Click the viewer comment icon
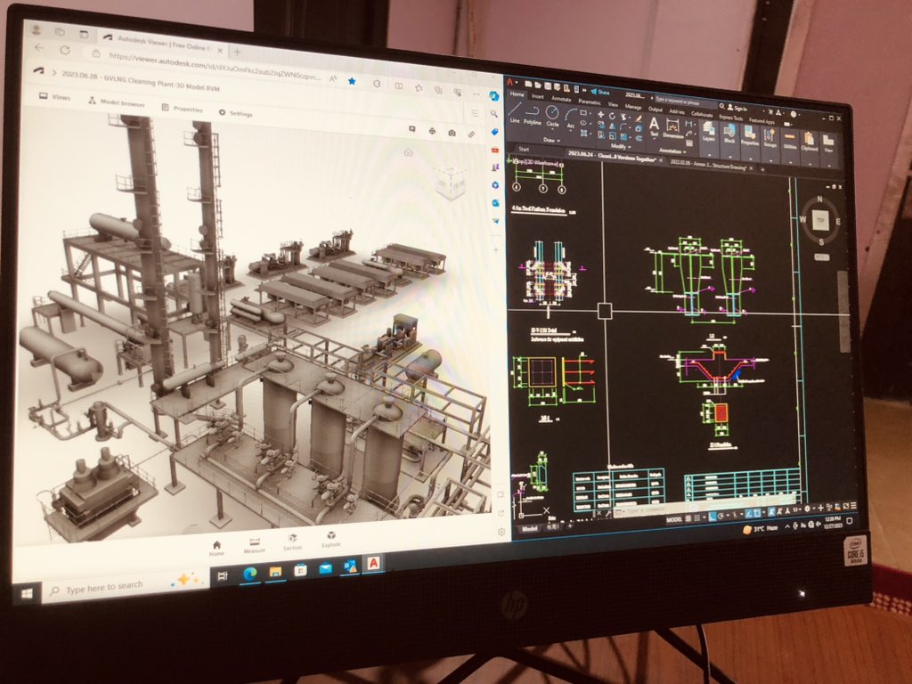This screenshot has height=684, width=912. 412,129
